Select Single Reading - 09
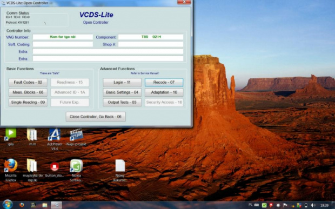 (28, 103)
